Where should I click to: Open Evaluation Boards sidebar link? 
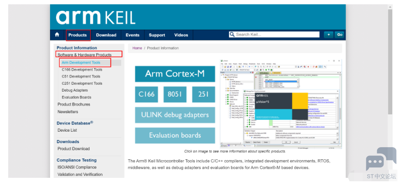click(76, 97)
